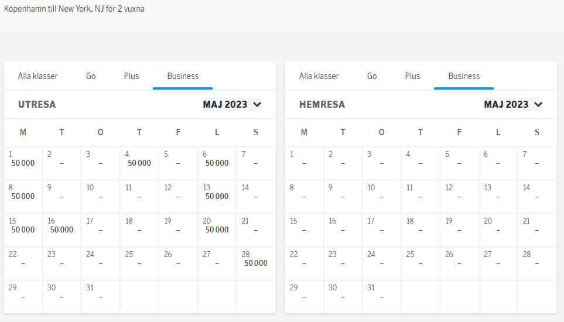Switch outbound calendar to Alla klasser tab
Image resolution: width=564 pixels, height=322 pixels.
[37, 76]
